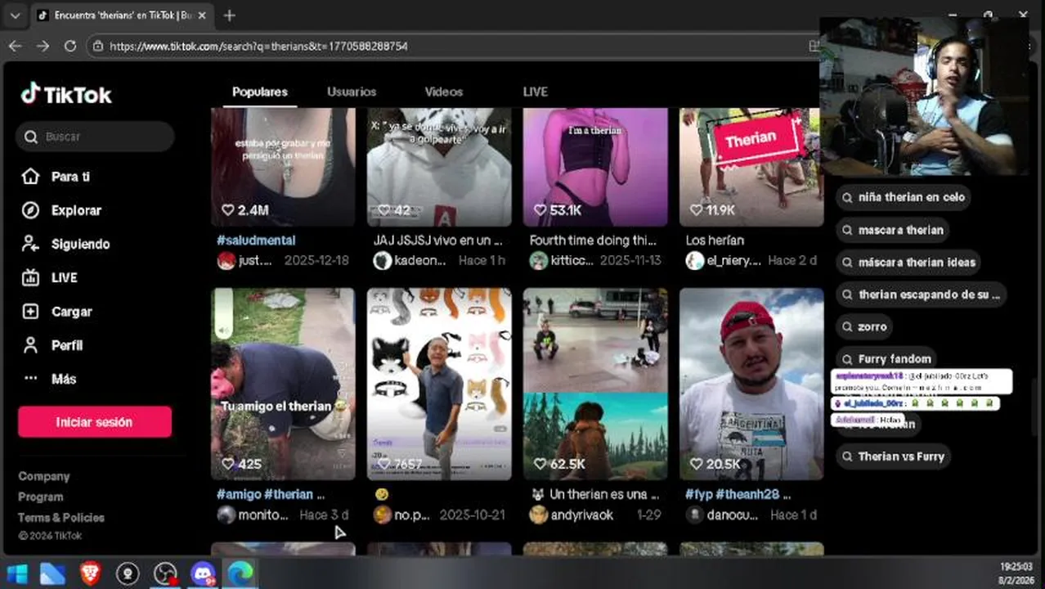This screenshot has height=589, width=1045.
Task: Click the search suggestion 'zorro'
Action: 864,326
